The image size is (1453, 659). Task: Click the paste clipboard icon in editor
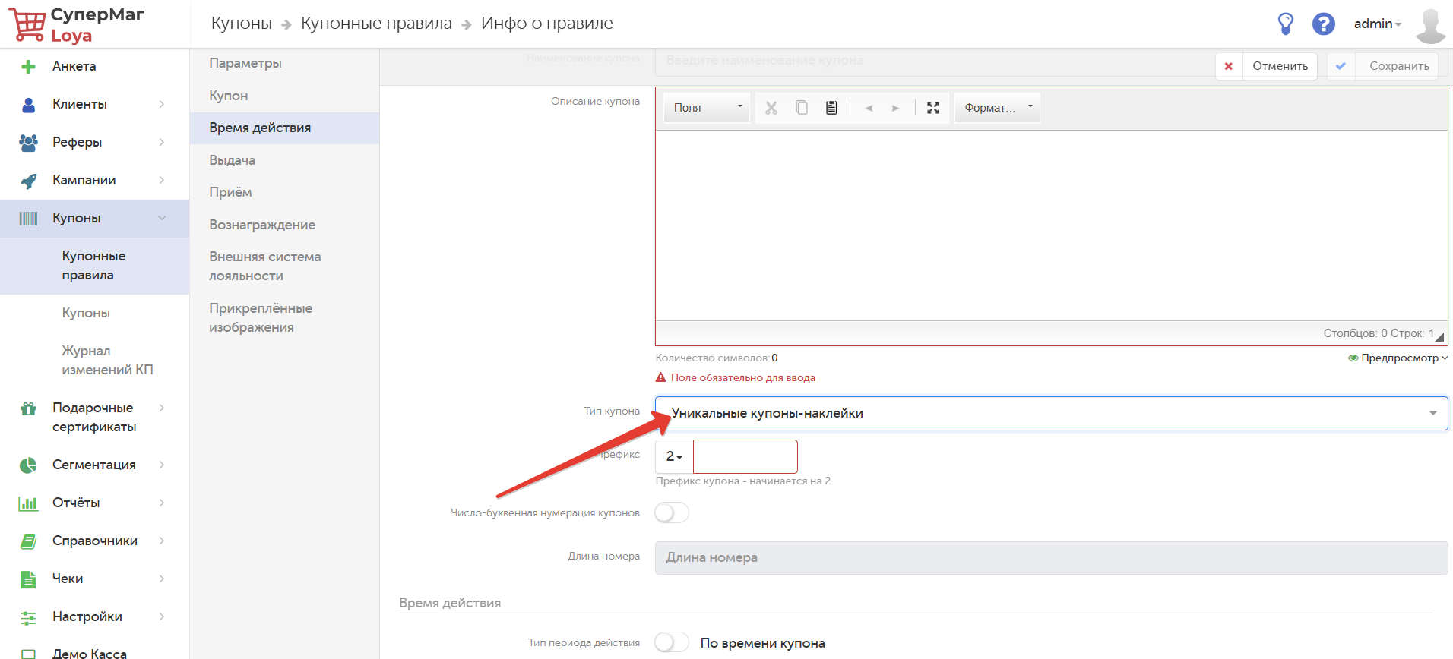[x=831, y=108]
